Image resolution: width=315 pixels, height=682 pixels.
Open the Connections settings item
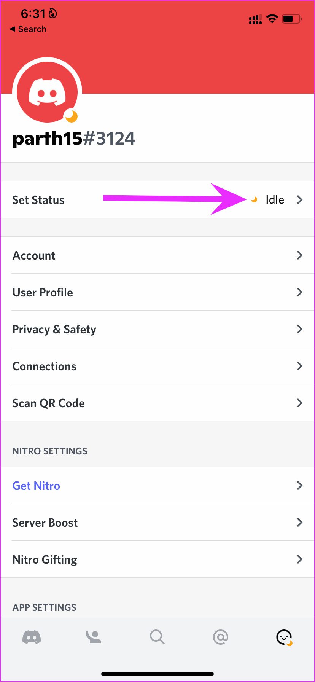45,366
